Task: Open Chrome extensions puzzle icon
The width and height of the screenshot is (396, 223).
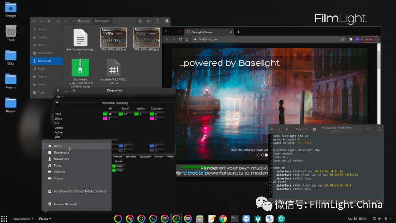Action: pos(351,39)
